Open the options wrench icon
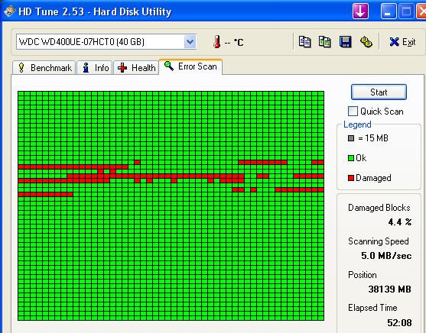This screenshot has height=333, width=426. pyautogui.click(x=366, y=42)
